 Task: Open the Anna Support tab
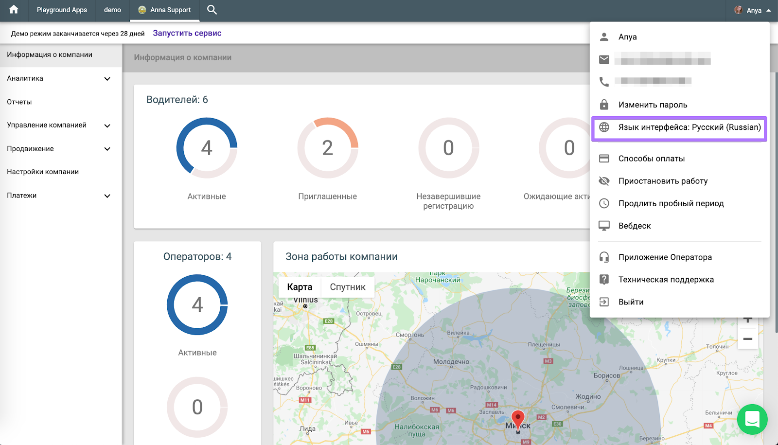point(165,10)
